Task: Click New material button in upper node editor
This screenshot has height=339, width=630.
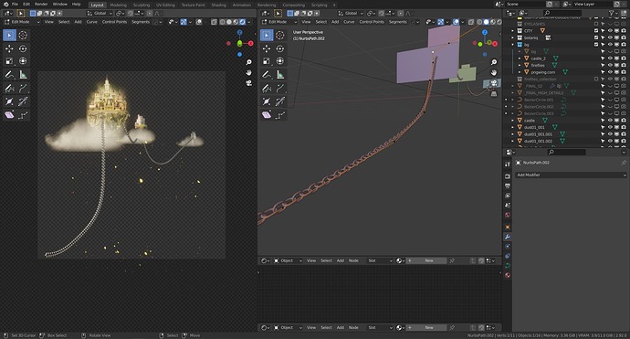Action: pos(426,260)
